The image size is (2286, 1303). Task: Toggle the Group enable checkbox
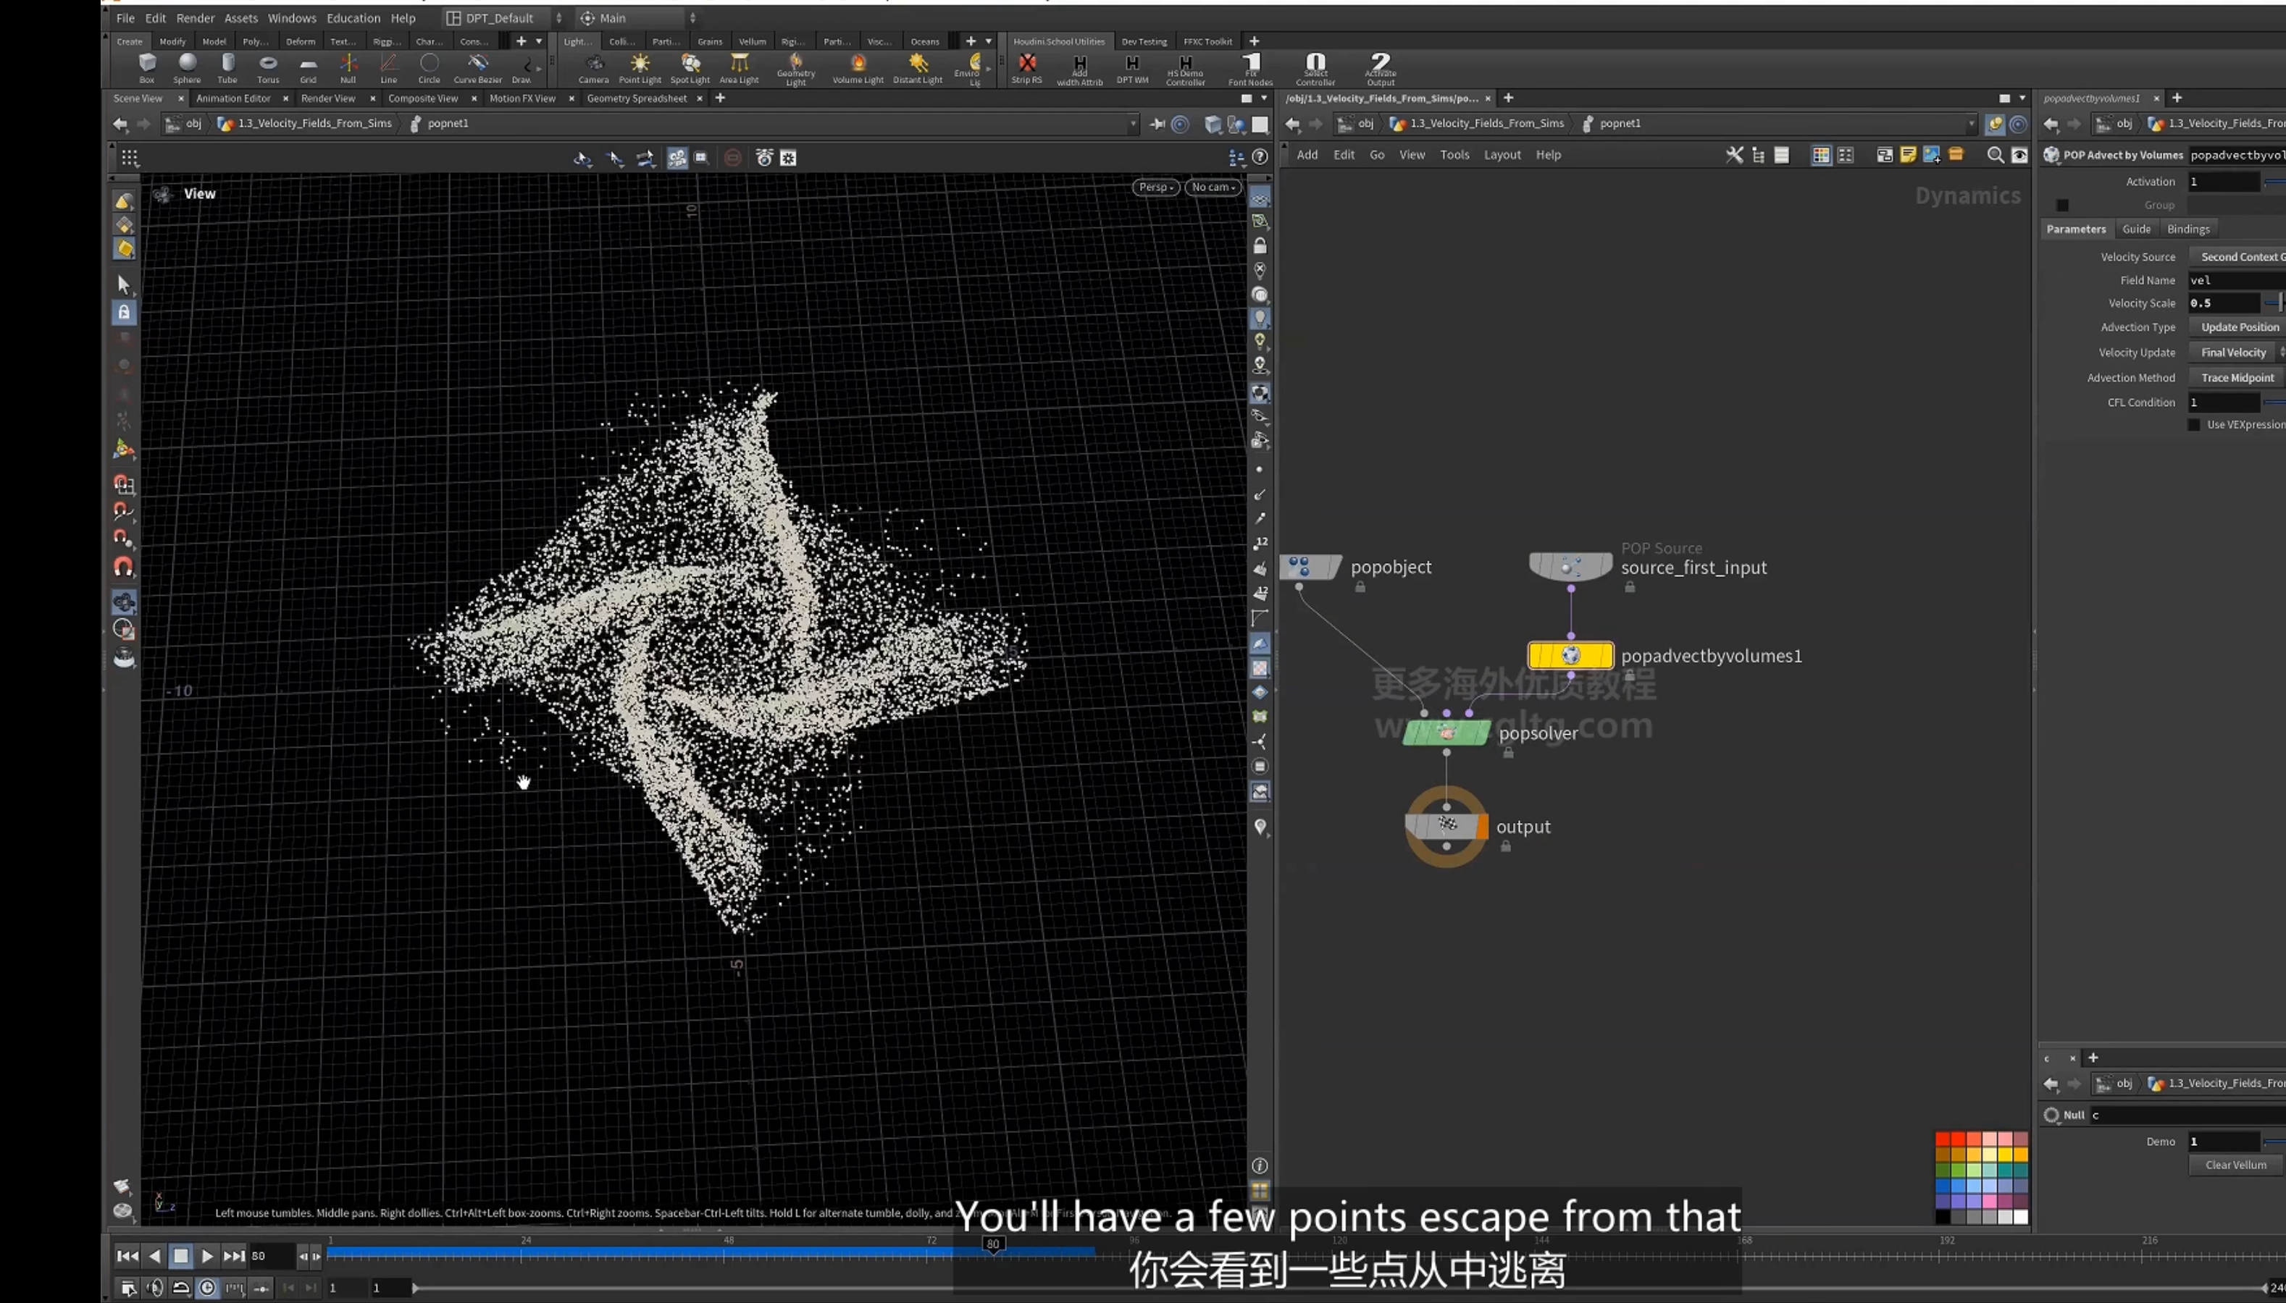click(x=2062, y=205)
